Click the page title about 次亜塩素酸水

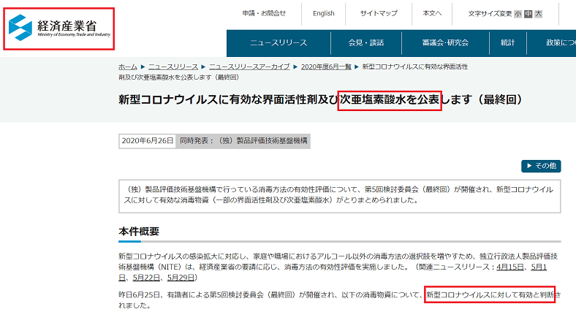[x=320, y=99]
